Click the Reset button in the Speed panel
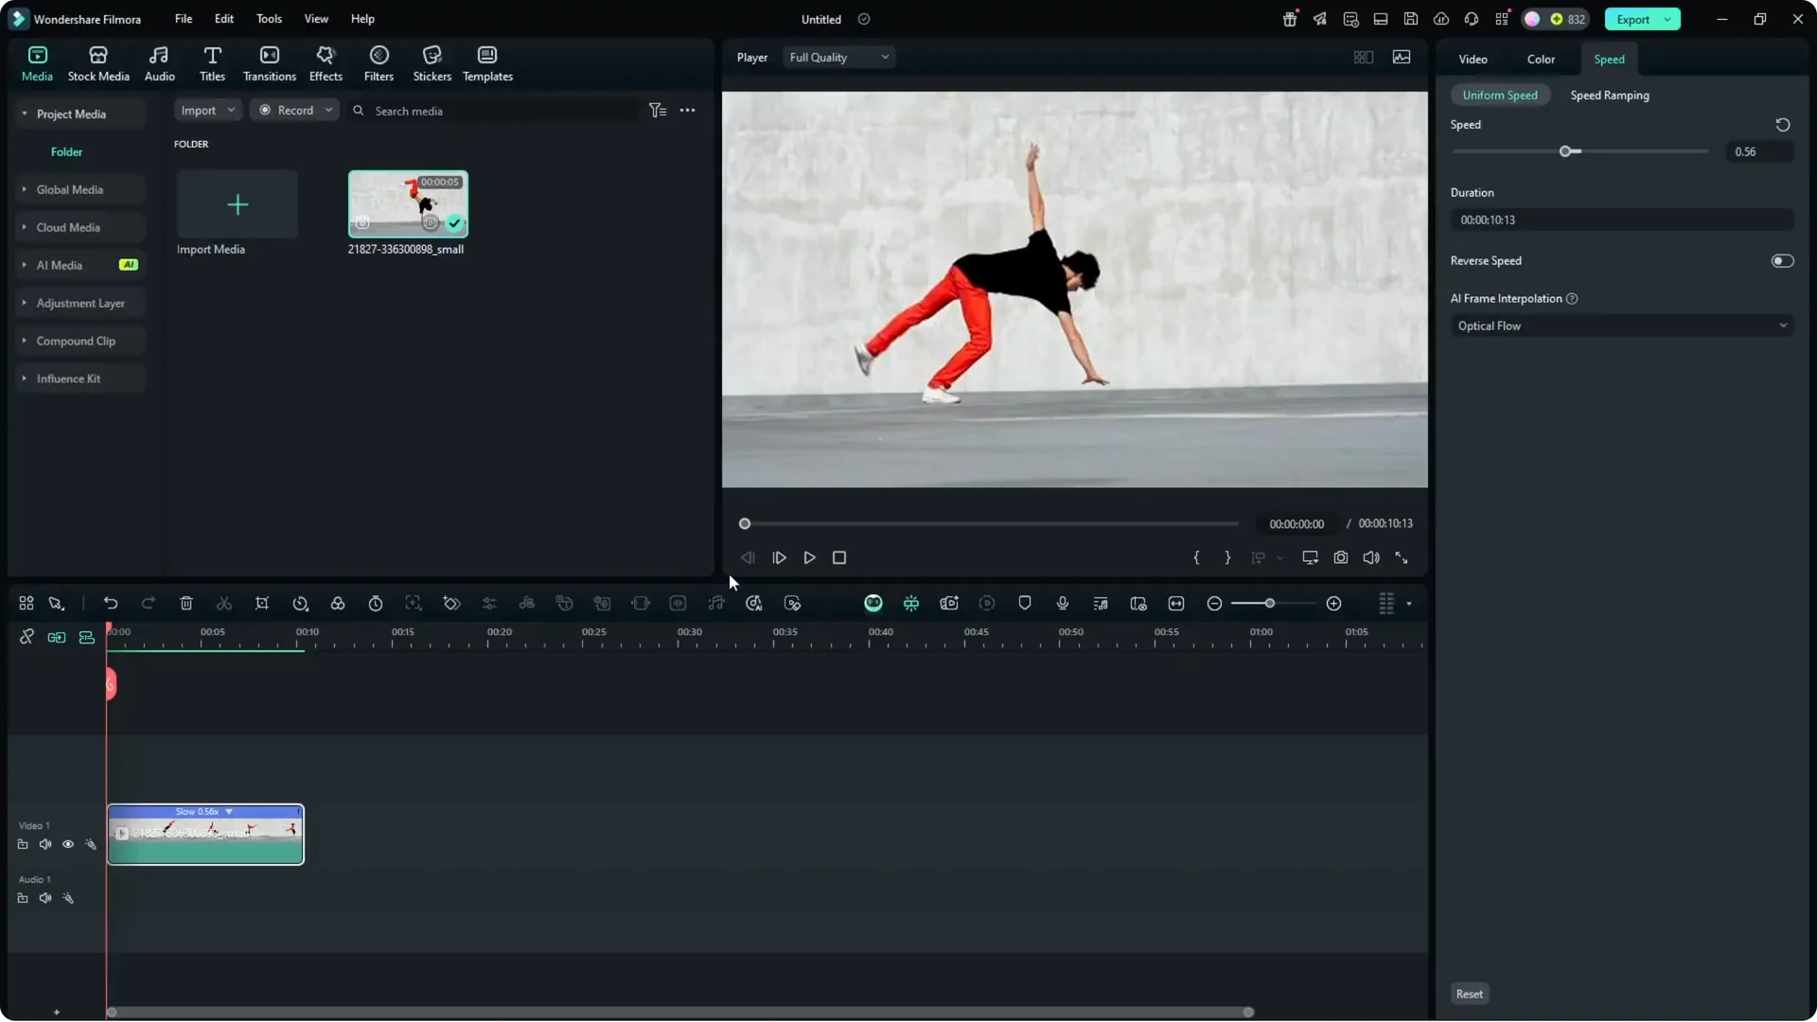 [1470, 994]
